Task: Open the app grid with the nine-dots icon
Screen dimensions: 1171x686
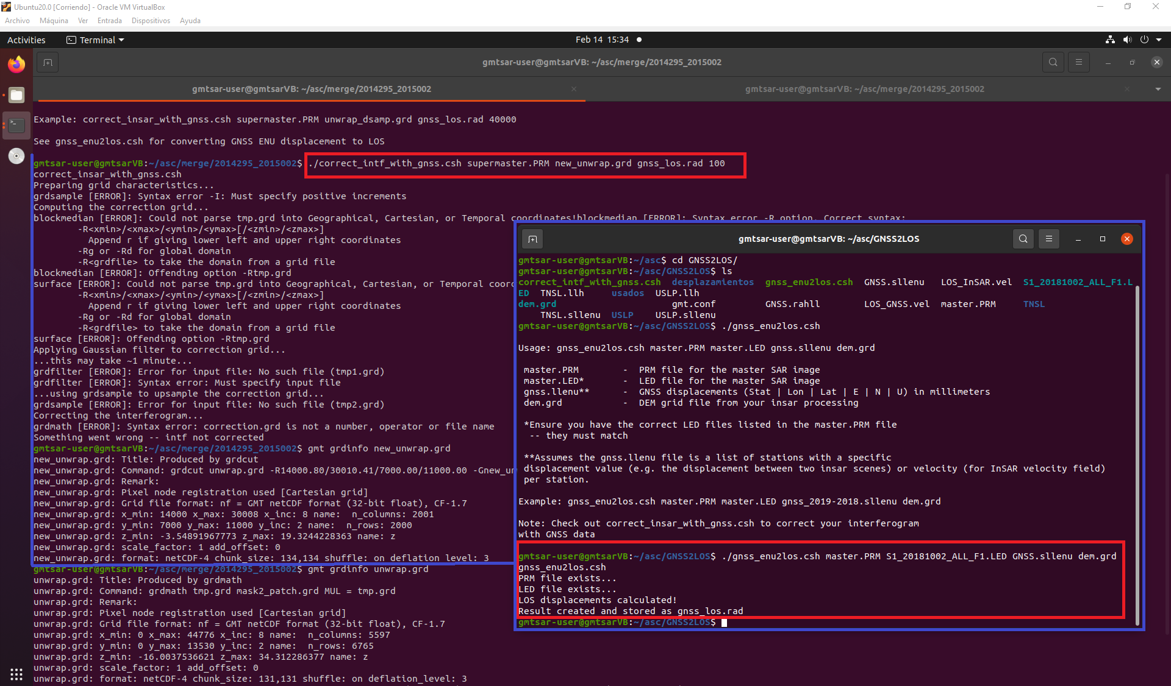Action: [x=15, y=674]
